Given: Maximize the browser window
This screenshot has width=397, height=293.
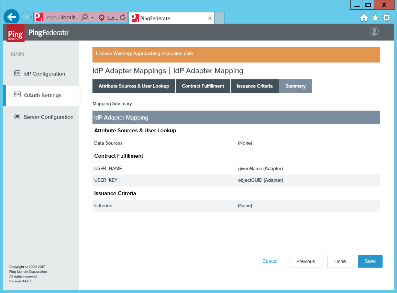Looking at the screenshot, I should point(368,5).
